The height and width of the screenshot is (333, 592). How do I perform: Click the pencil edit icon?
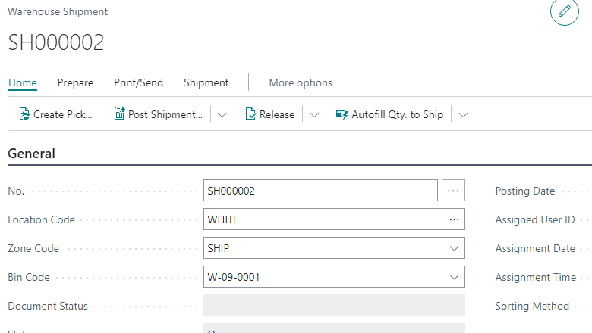564,11
